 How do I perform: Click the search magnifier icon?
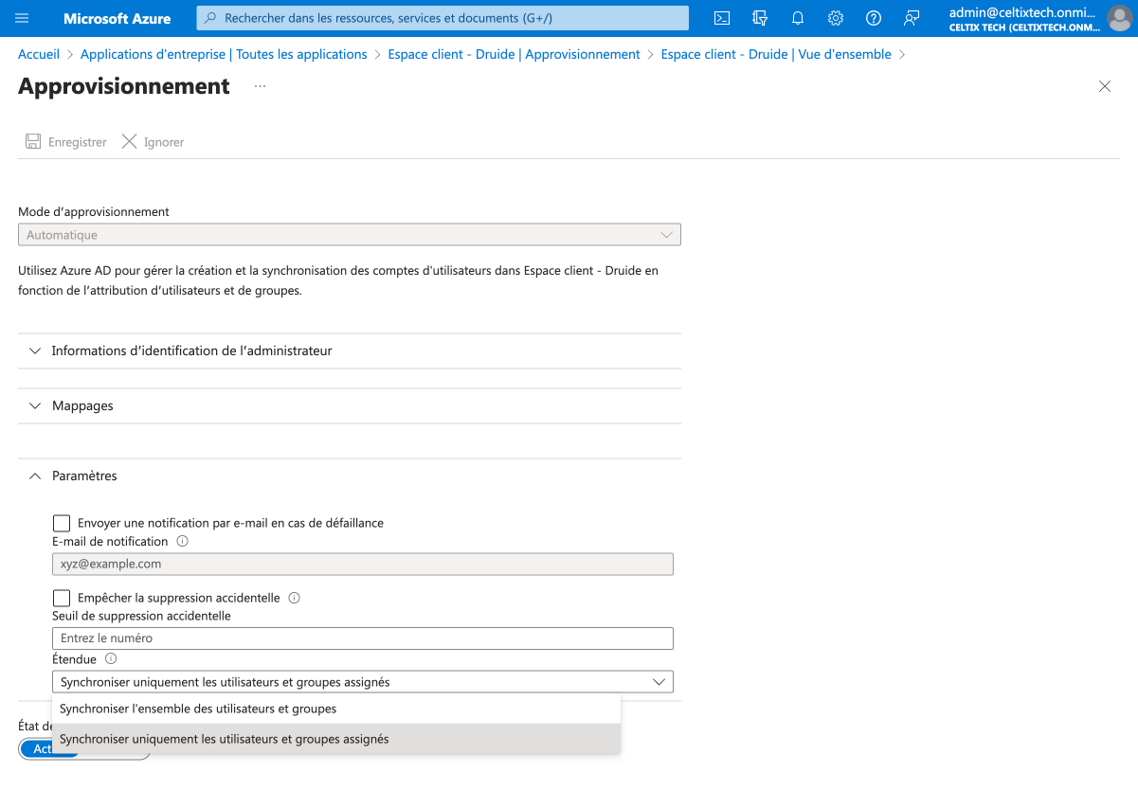[210, 18]
